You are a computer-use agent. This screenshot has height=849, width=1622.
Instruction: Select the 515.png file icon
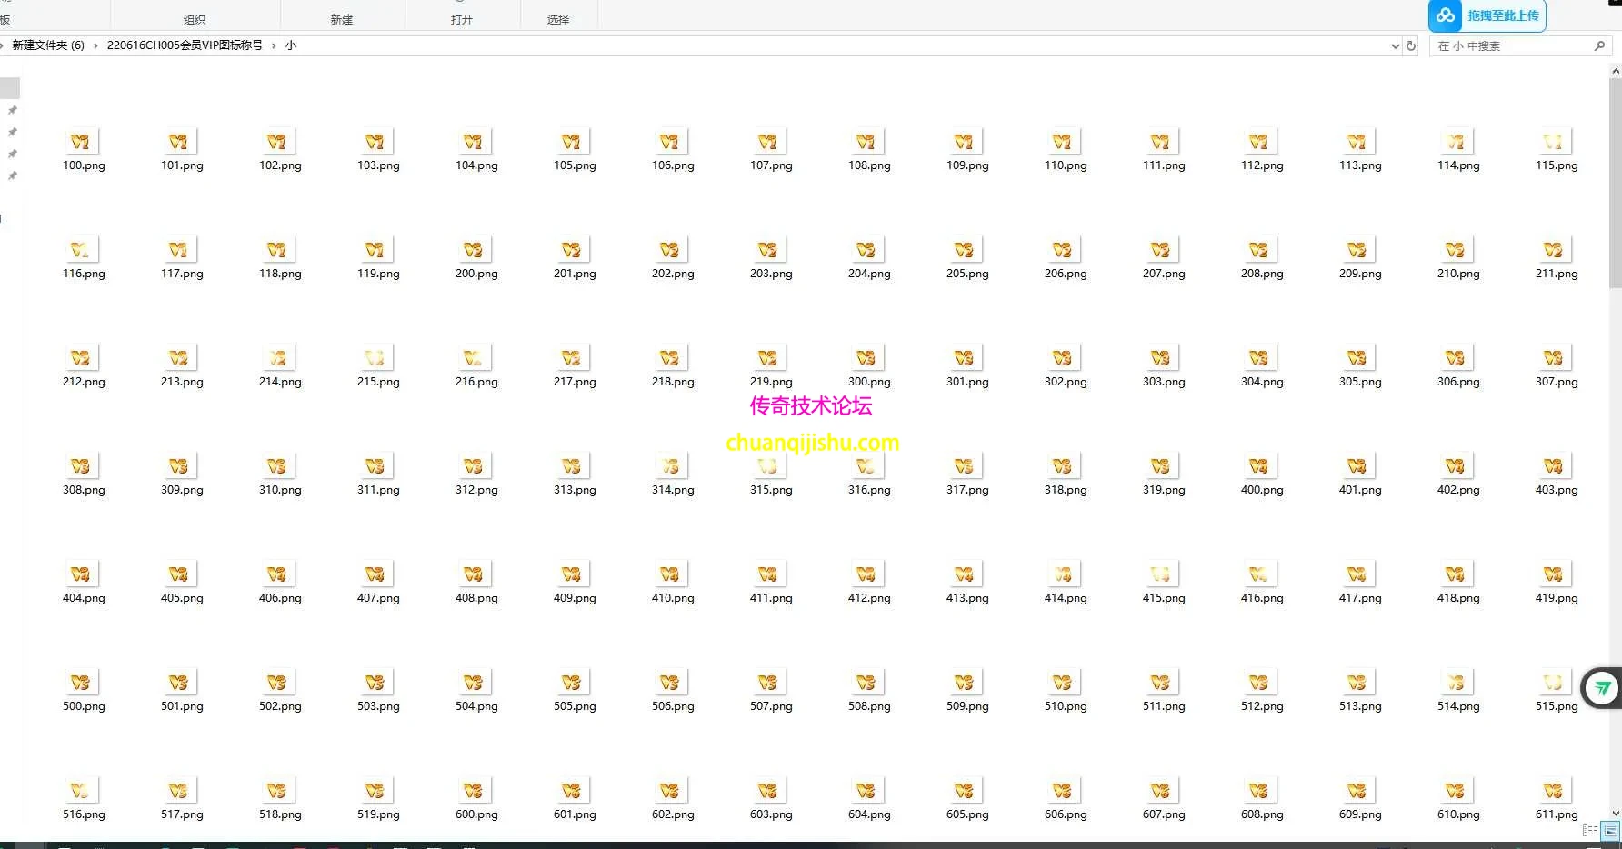click(1557, 683)
